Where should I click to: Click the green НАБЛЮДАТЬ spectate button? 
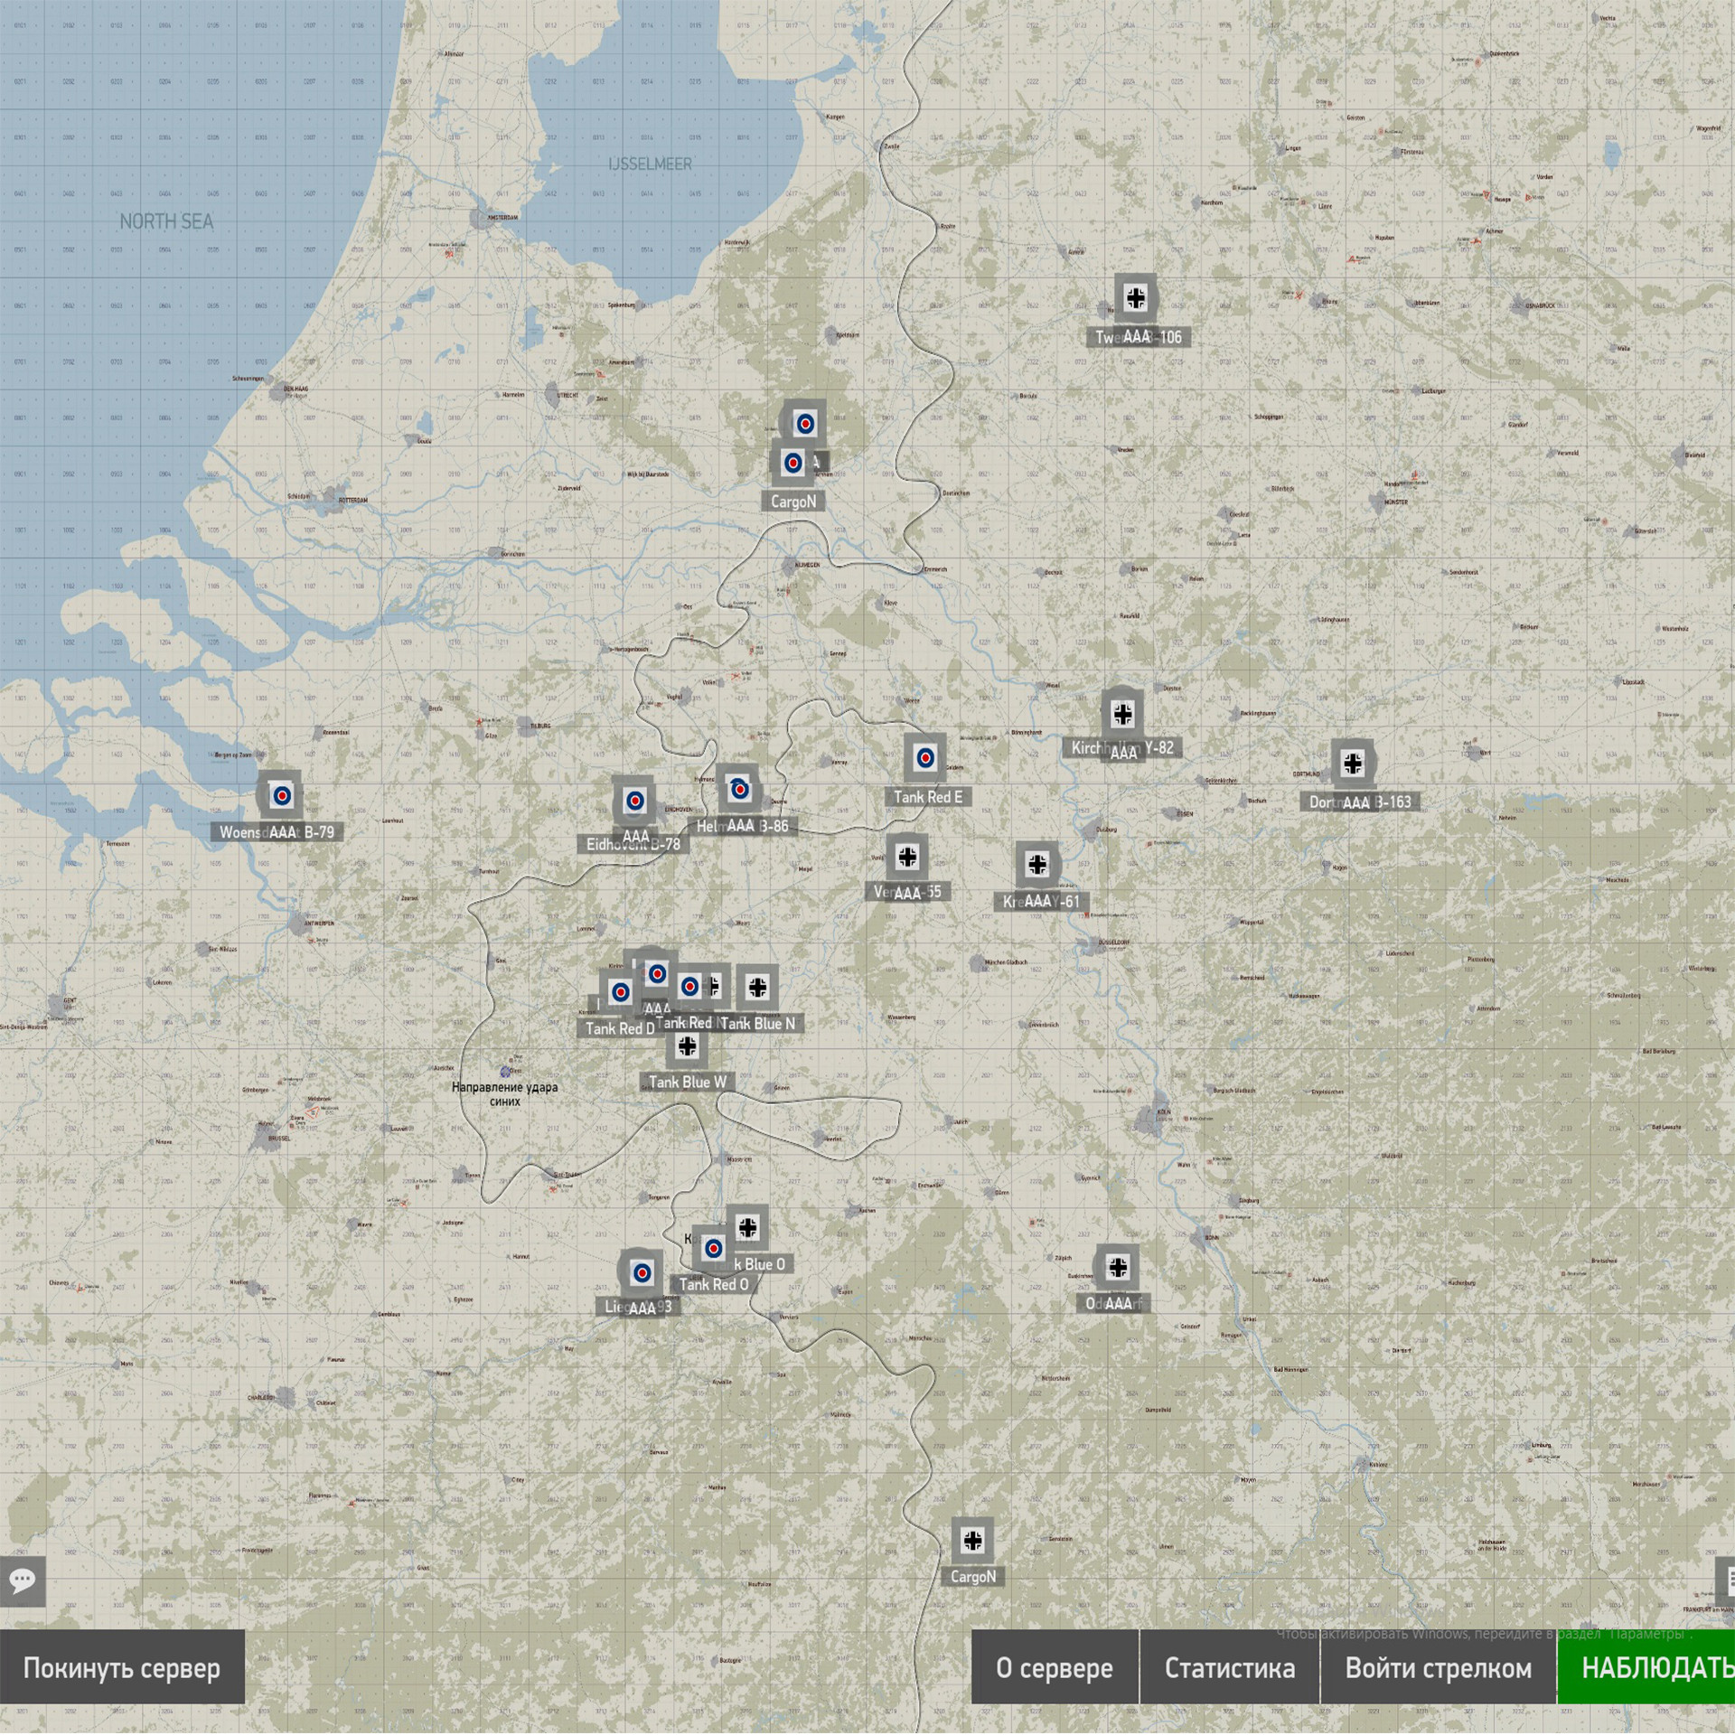pos(1646,1667)
